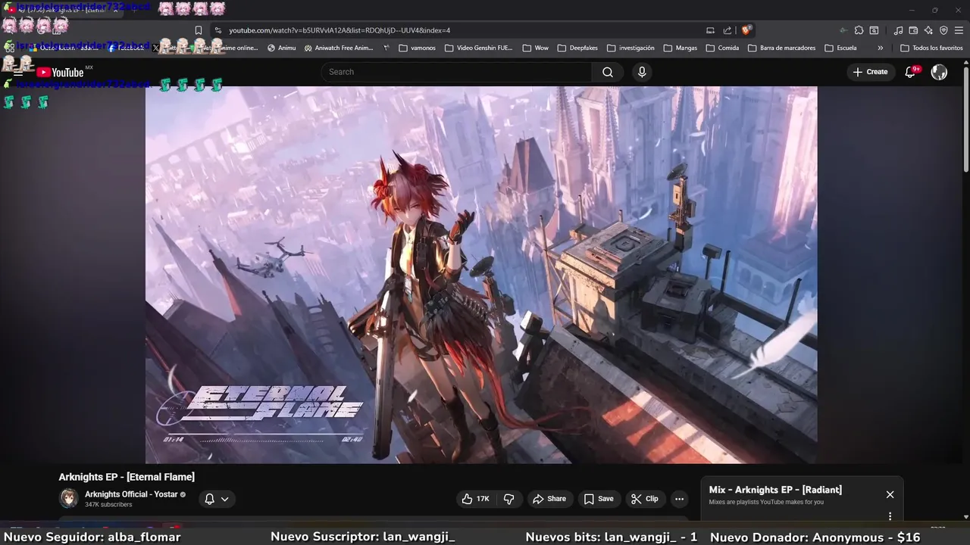Open the media control music note icon
The width and height of the screenshot is (970, 545).
(x=898, y=30)
